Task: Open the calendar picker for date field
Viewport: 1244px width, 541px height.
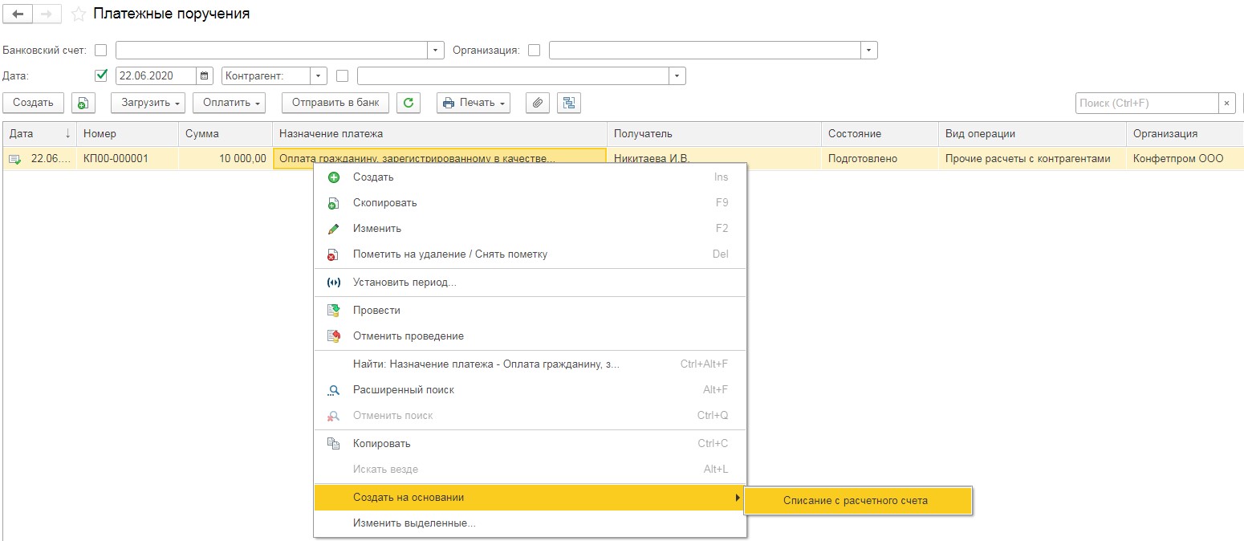Action: tap(205, 75)
